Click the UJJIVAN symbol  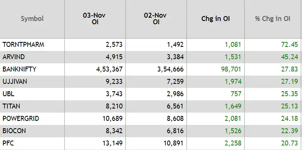[14, 81]
